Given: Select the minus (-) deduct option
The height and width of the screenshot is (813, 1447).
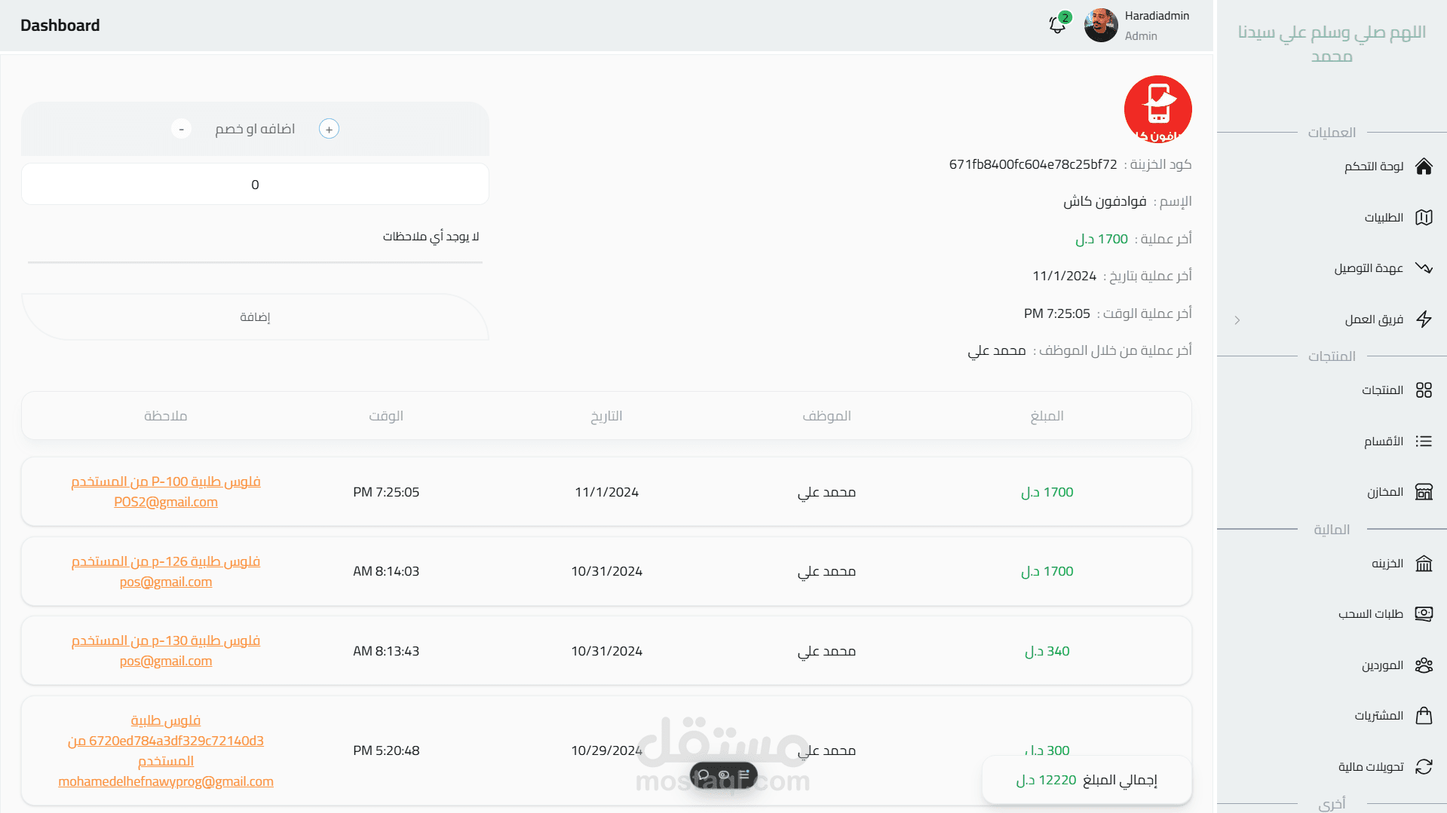Looking at the screenshot, I should [181, 129].
